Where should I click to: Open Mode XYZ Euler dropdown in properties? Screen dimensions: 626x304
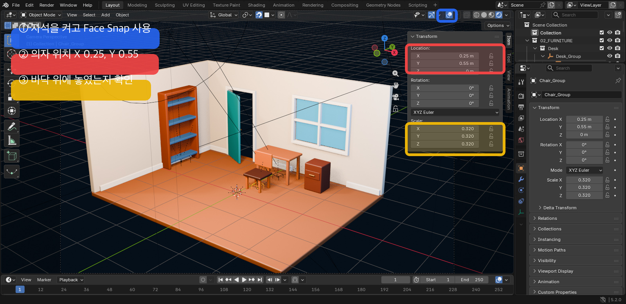coord(585,170)
